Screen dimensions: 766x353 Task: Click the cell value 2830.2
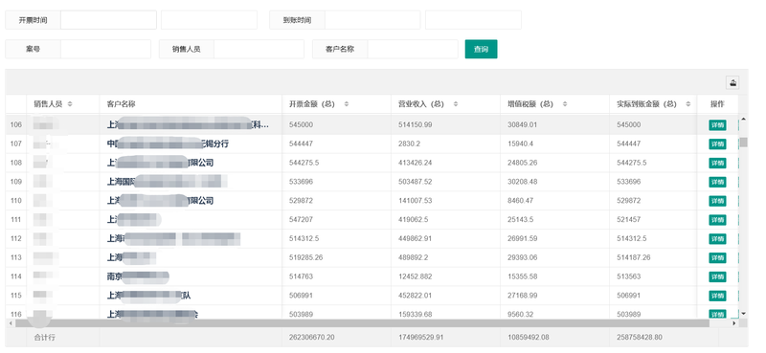[x=409, y=144]
